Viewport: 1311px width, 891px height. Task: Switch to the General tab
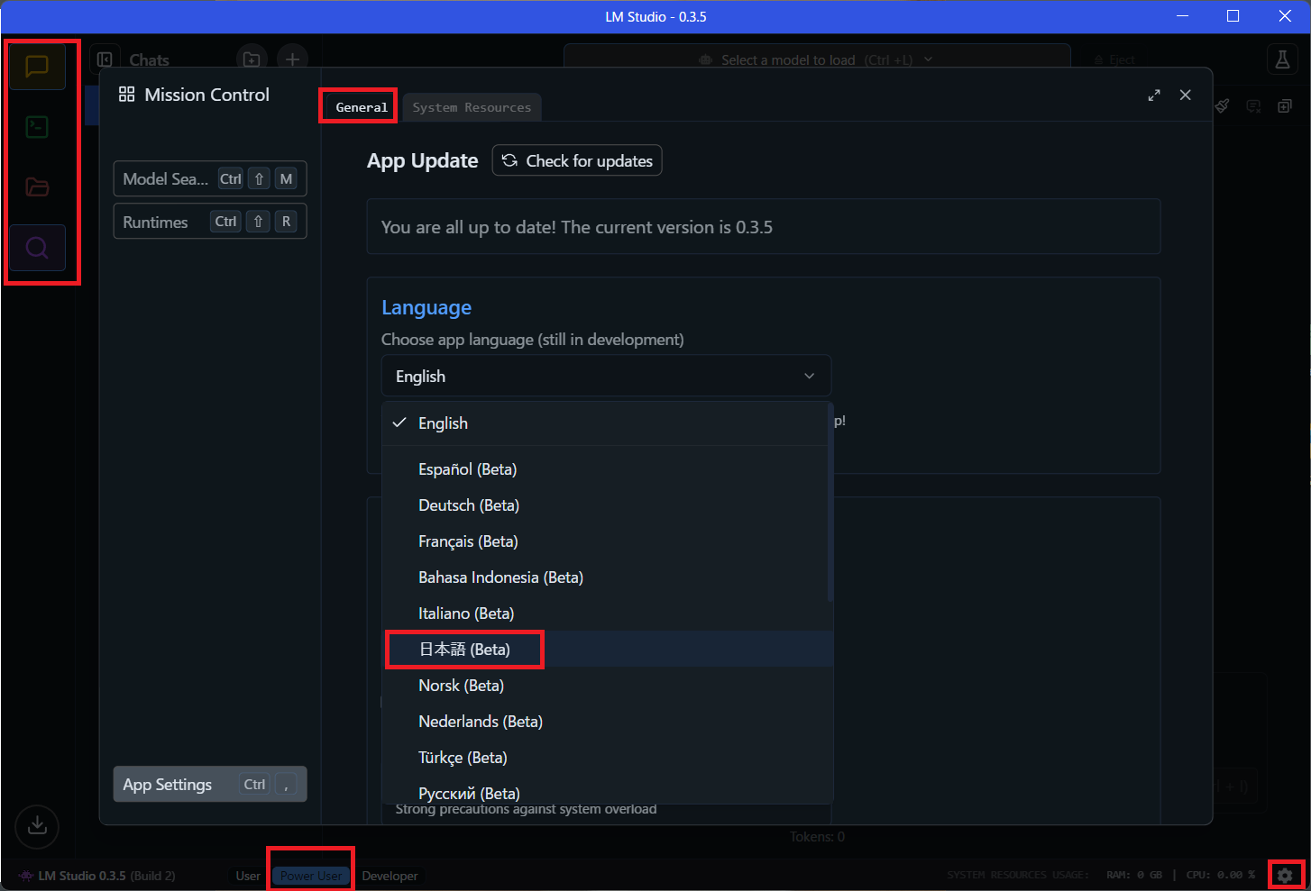pyautogui.click(x=362, y=107)
